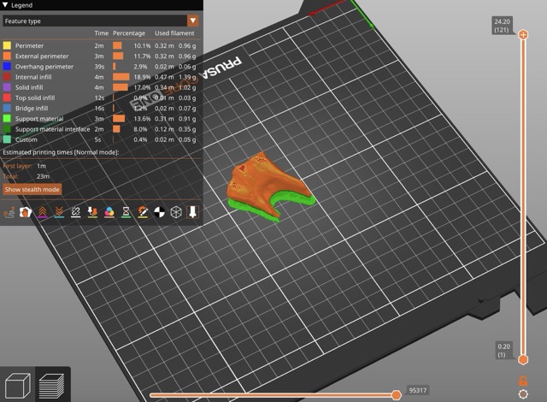Toggle center of gravity icon

click(159, 211)
